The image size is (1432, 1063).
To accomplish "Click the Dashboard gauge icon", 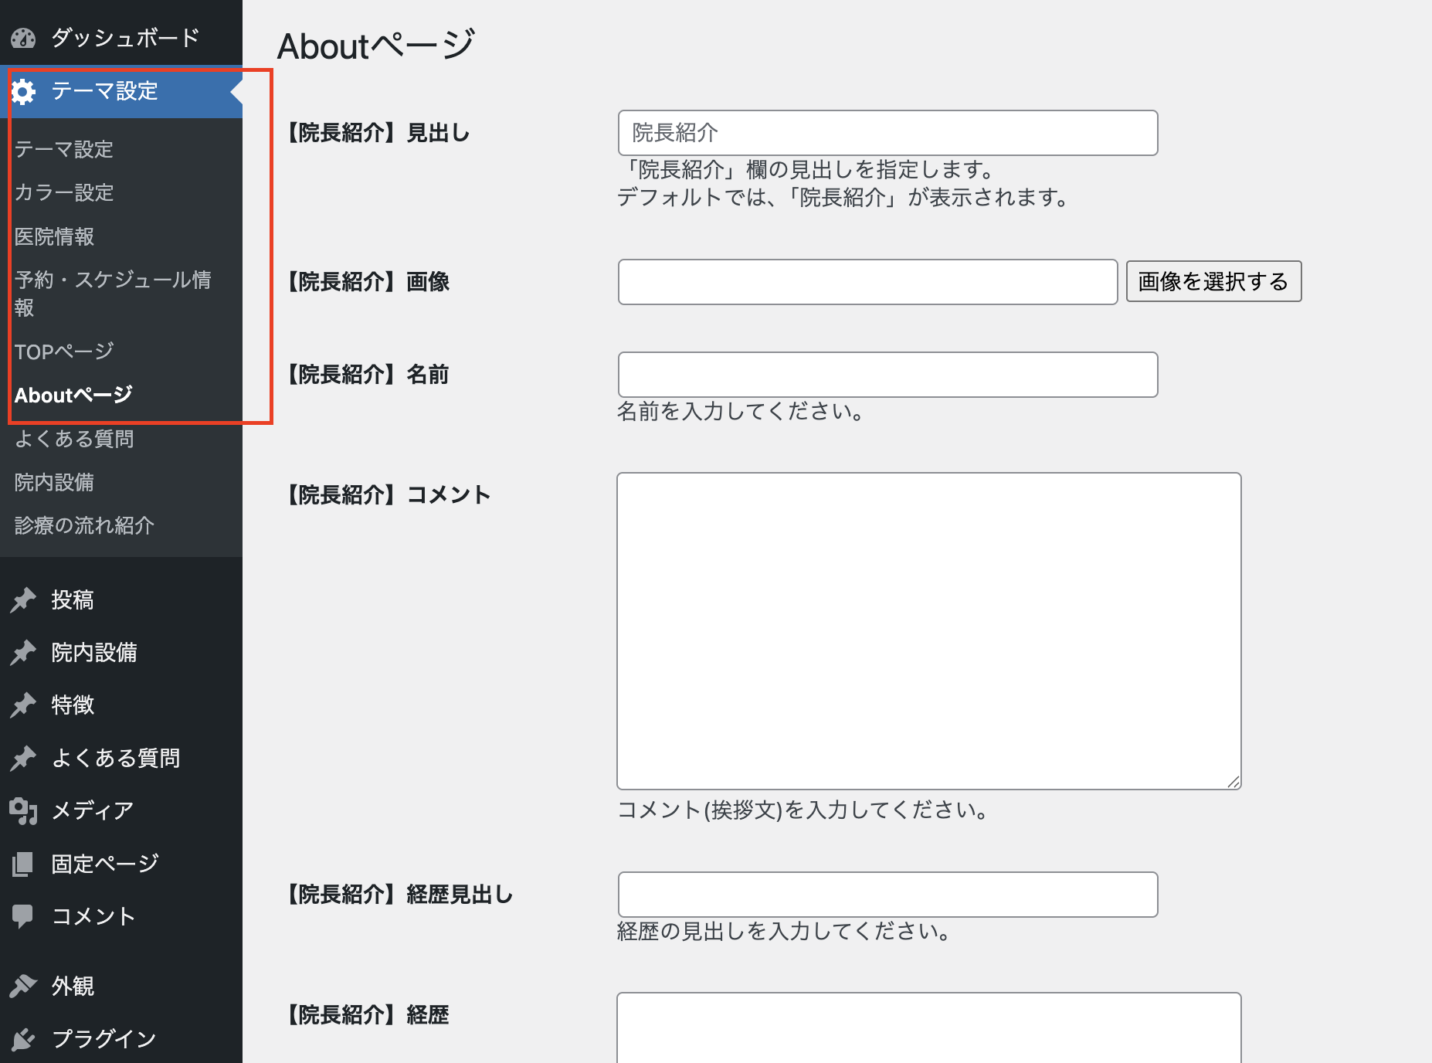I will tap(23, 38).
